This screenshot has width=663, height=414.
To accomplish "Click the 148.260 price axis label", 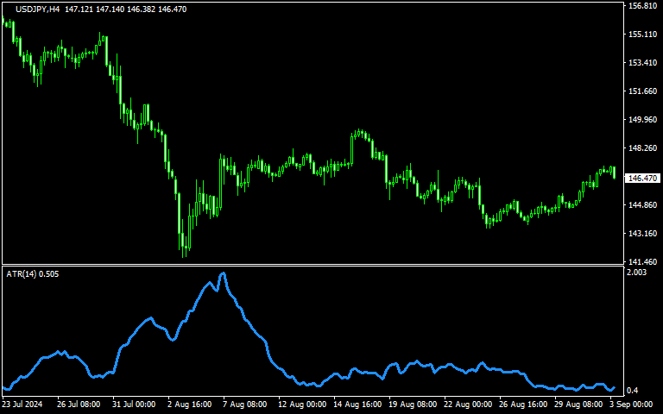I will [x=643, y=148].
